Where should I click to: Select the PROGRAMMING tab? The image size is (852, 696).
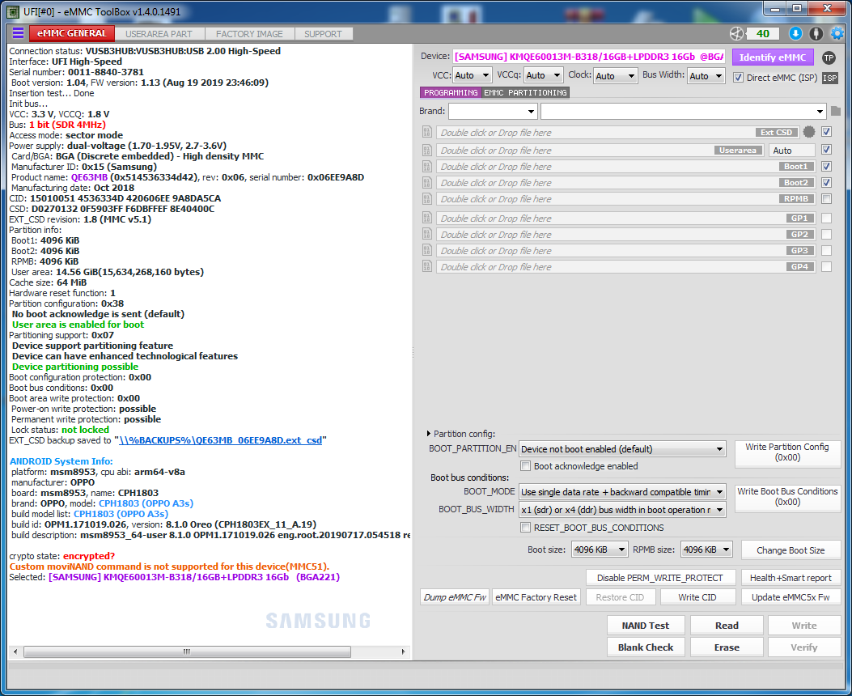(451, 93)
